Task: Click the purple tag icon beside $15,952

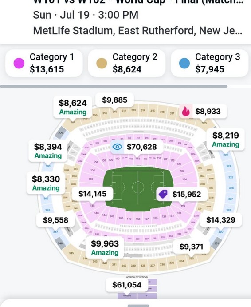Action: pyautogui.click(x=163, y=194)
